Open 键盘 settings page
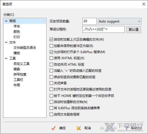The image size is (148, 134). [17, 69]
